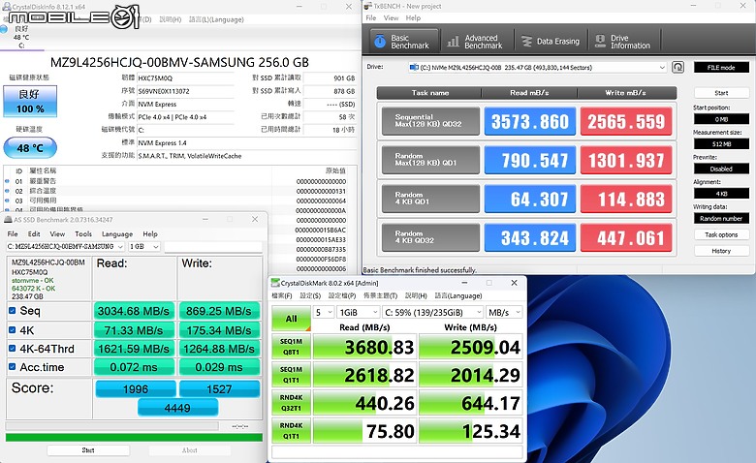Screen dimensions: 756x463
Task: Toggle the 4K test checkbox in AS SSD
Action: click(x=12, y=330)
